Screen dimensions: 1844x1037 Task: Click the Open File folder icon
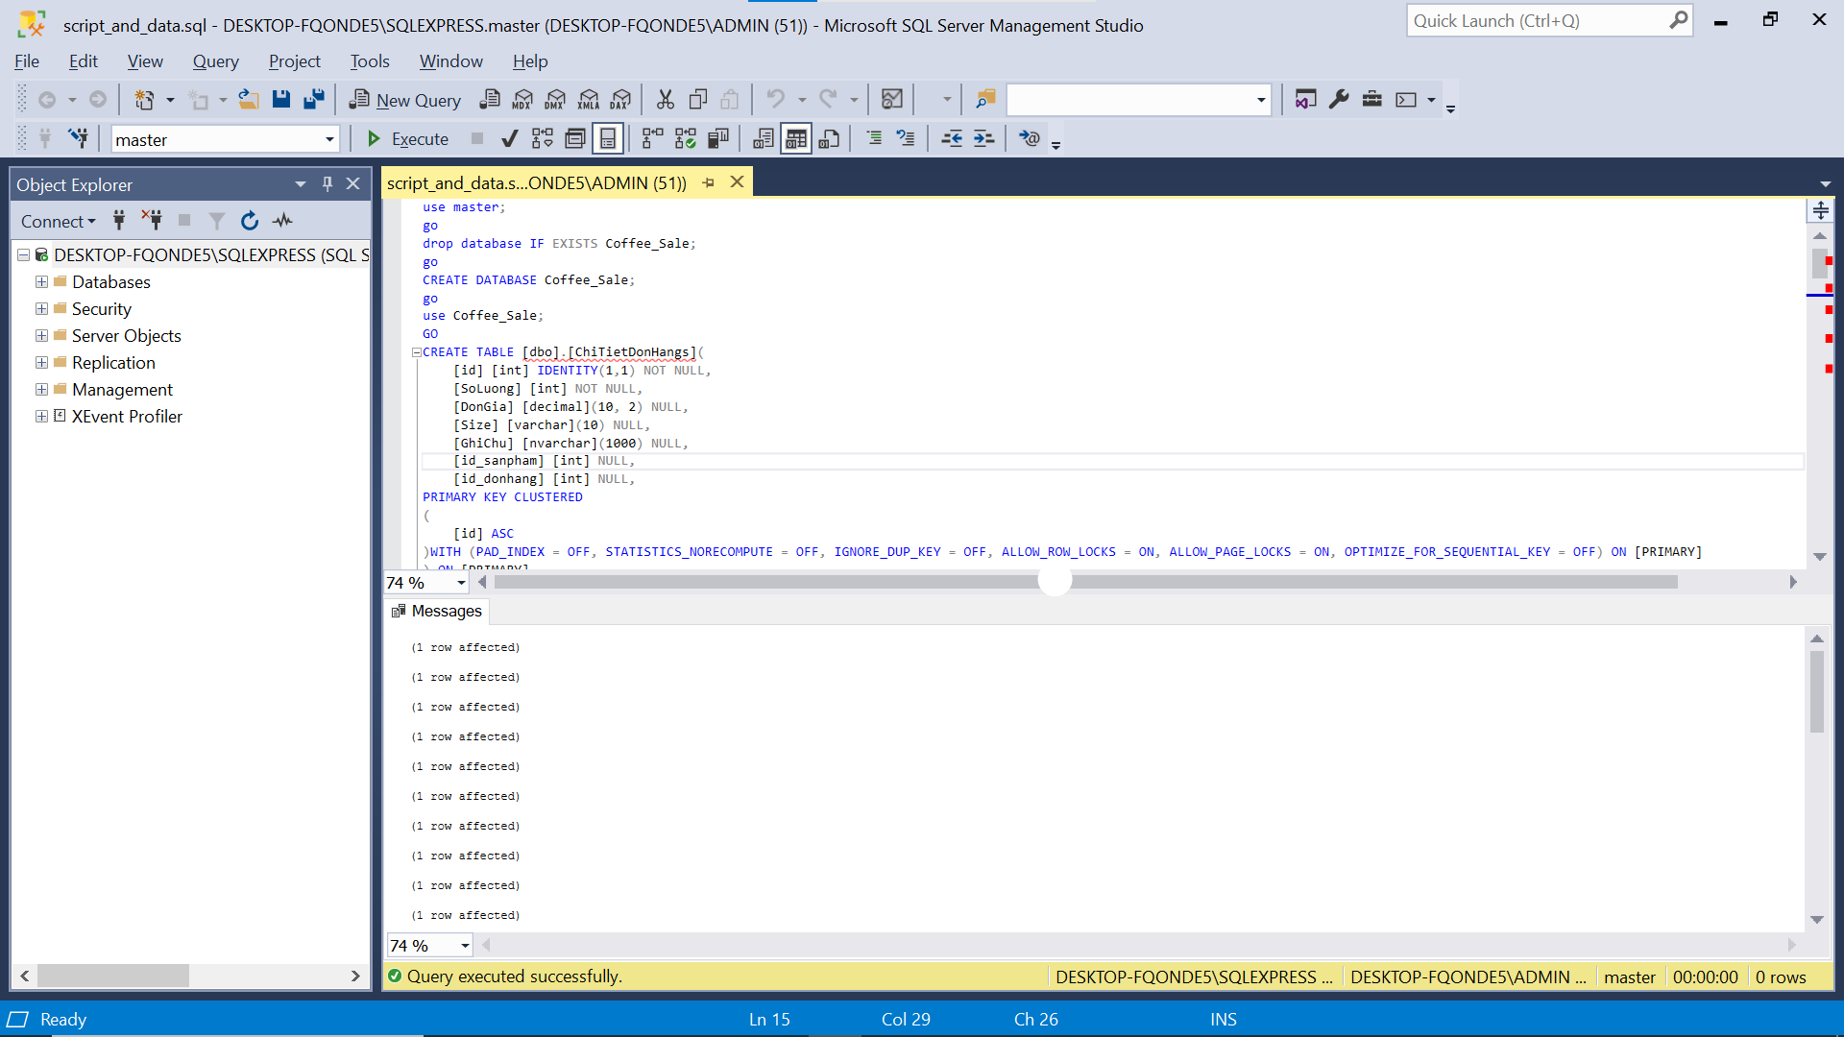[248, 99]
